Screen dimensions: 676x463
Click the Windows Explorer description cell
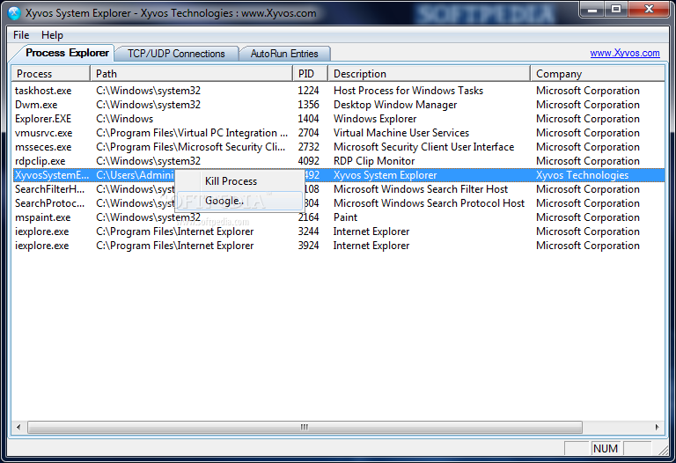pyautogui.click(x=375, y=119)
